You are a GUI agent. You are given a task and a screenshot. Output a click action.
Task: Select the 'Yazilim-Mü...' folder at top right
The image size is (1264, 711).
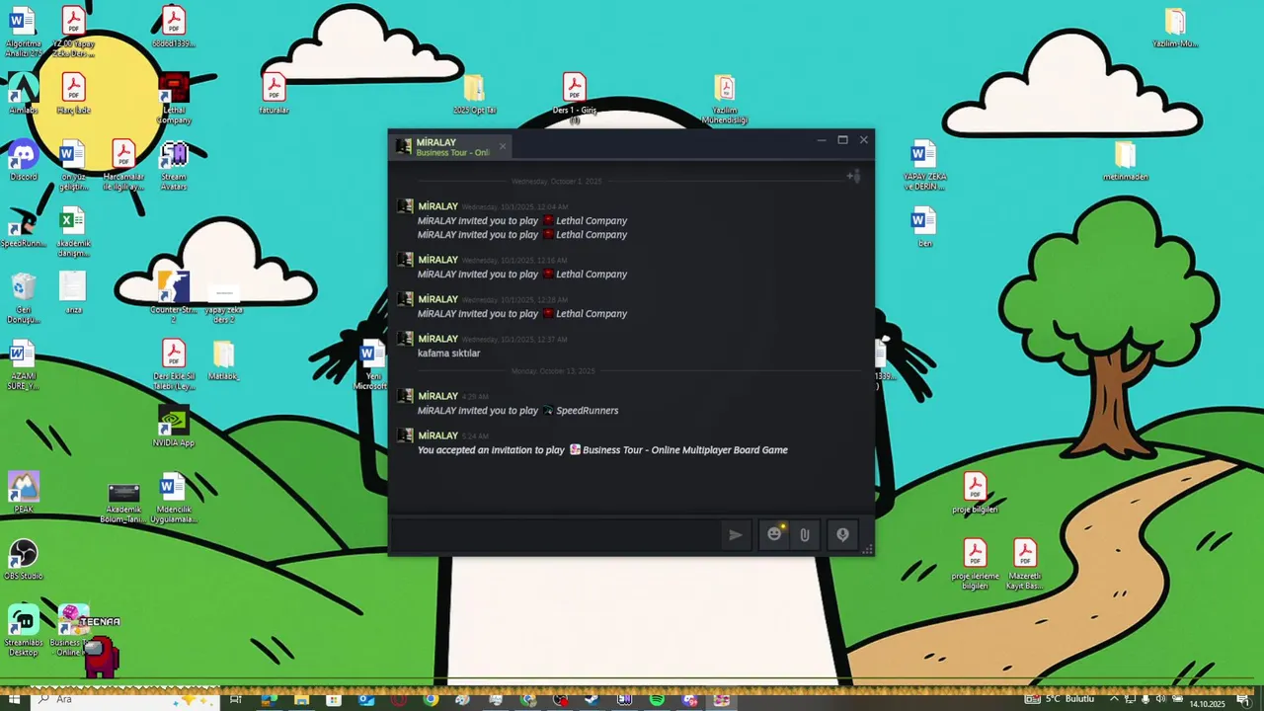click(1175, 28)
